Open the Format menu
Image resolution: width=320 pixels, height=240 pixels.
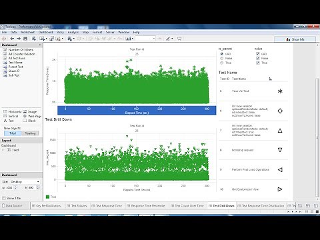(97, 32)
